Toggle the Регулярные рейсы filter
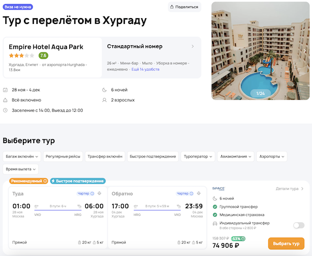 (x=62, y=156)
